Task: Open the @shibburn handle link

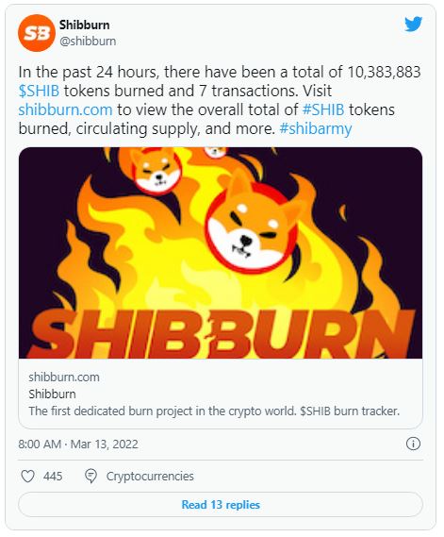Action: (x=88, y=42)
